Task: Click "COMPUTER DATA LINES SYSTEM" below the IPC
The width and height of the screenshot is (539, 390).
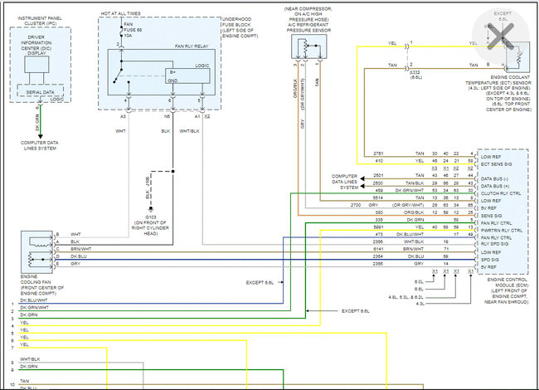Action: click(40, 145)
